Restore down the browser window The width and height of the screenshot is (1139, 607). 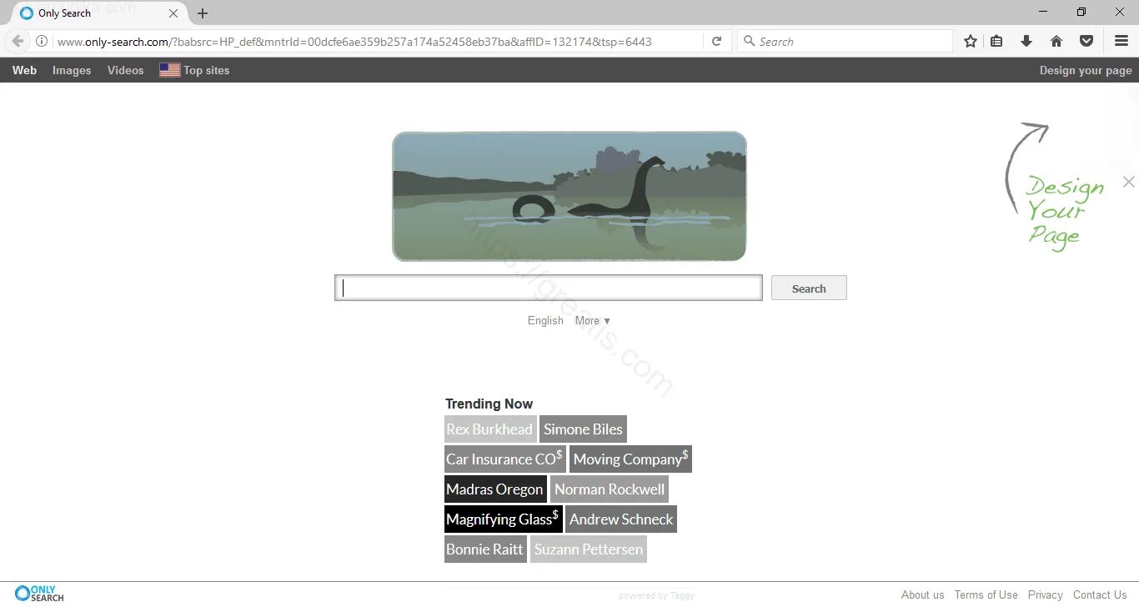(1081, 12)
